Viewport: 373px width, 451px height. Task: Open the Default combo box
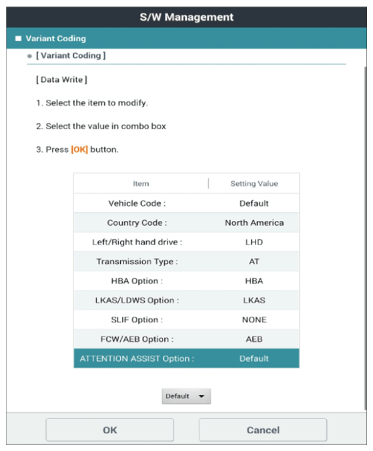pos(186,396)
